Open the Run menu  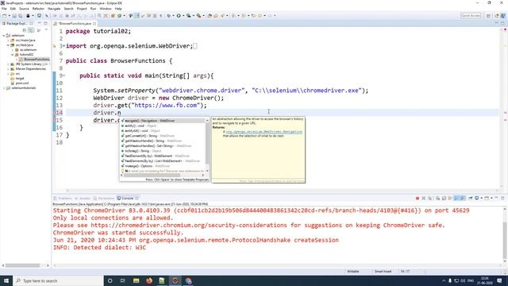[x=93, y=9]
